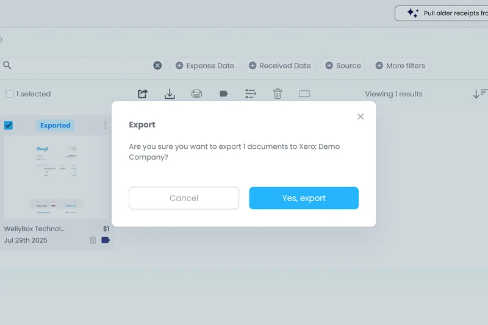Clear the search field with X icon
This screenshot has width=488, height=325.
157,66
